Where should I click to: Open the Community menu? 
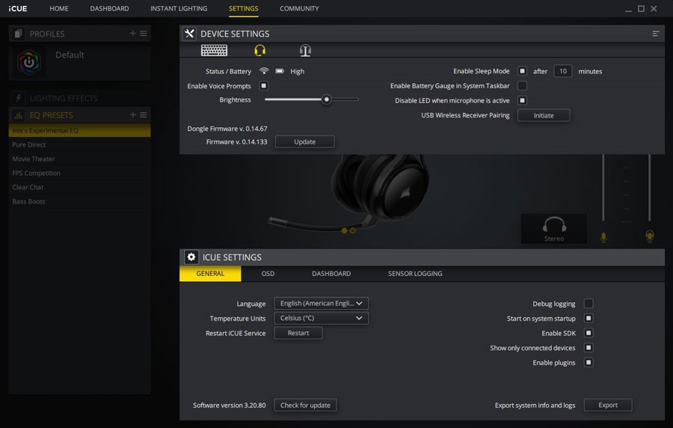tap(299, 8)
